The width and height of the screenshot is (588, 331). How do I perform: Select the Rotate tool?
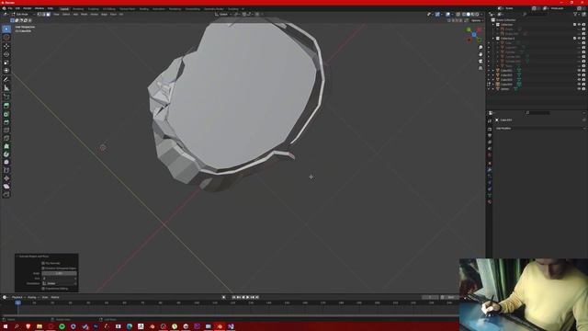tap(6, 54)
